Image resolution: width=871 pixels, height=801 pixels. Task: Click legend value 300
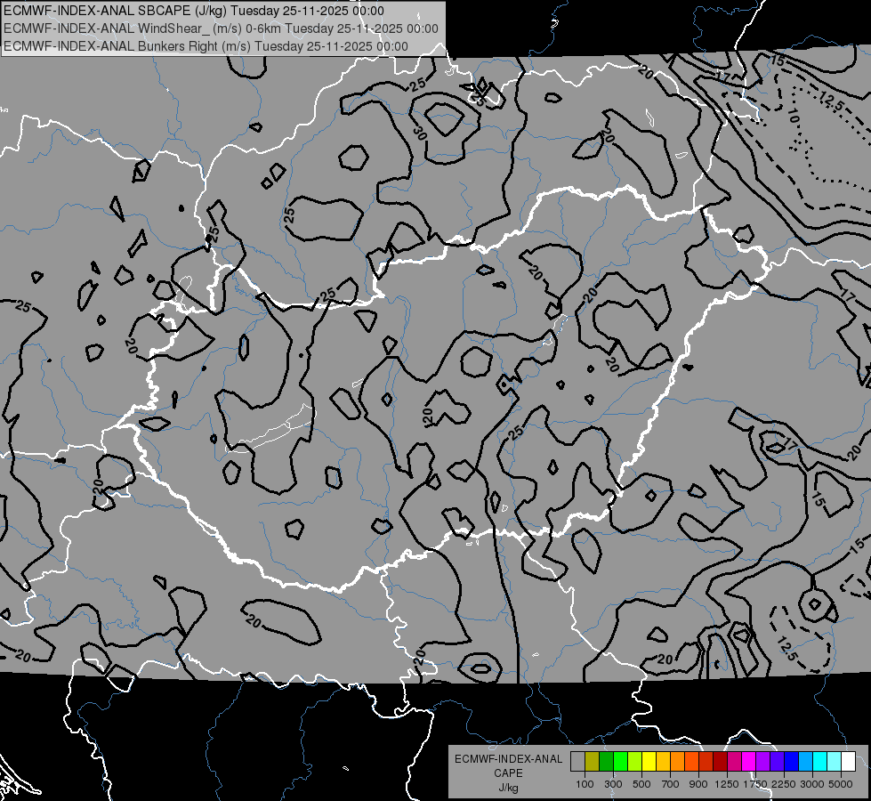pos(613,784)
